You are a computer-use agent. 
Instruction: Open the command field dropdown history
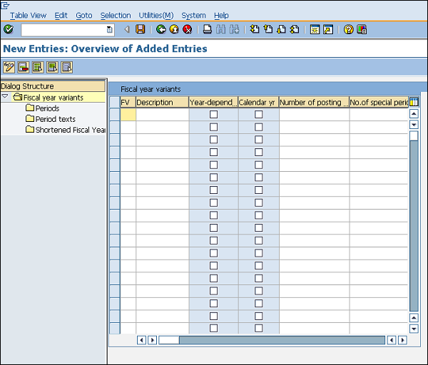click(109, 29)
